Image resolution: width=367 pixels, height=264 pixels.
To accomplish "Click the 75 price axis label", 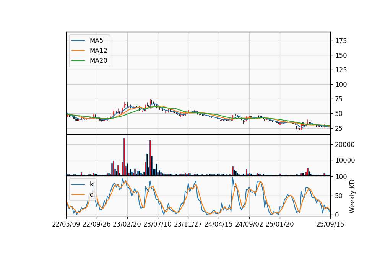I will click(x=339, y=99).
